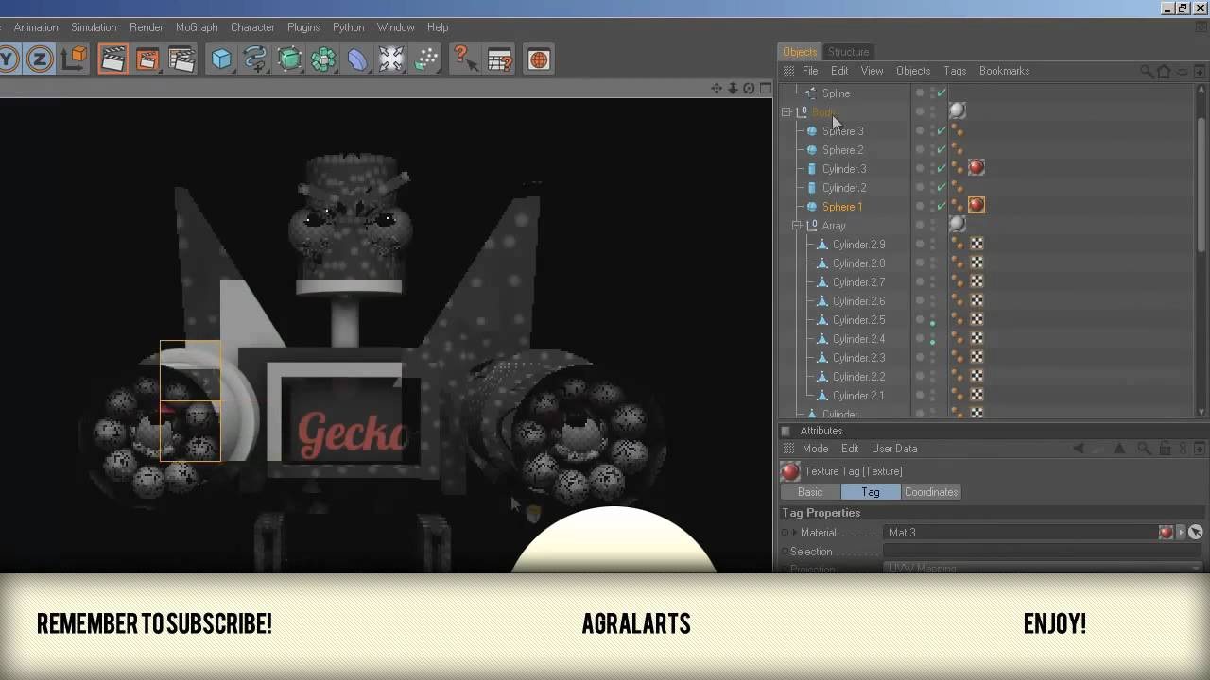Click the red globe browser icon
1210x680 pixels.
click(538, 59)
